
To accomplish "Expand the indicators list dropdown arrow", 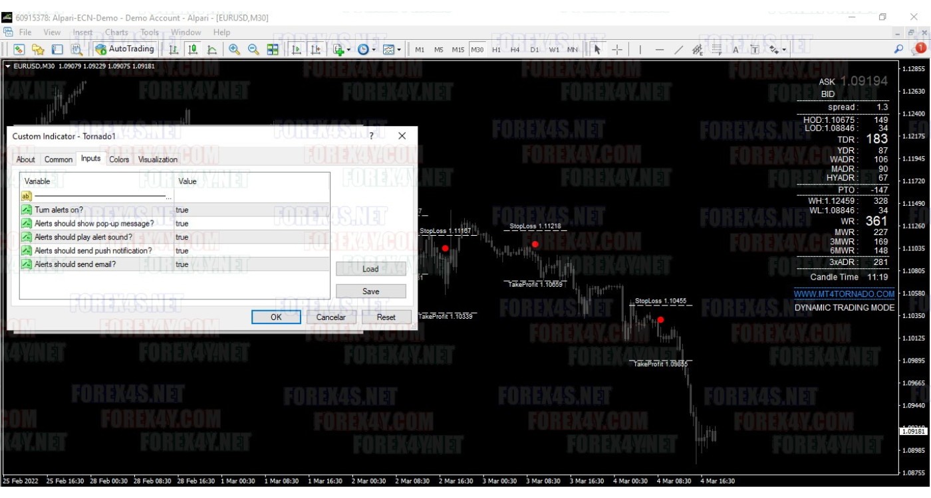I will [348, 50].
